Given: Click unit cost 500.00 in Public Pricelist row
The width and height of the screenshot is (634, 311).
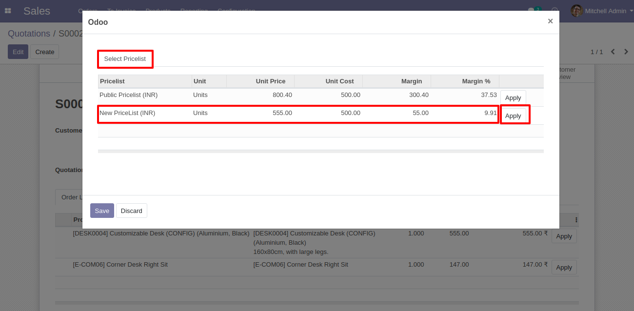Looking at the screenshot, I should click(351, 95).
